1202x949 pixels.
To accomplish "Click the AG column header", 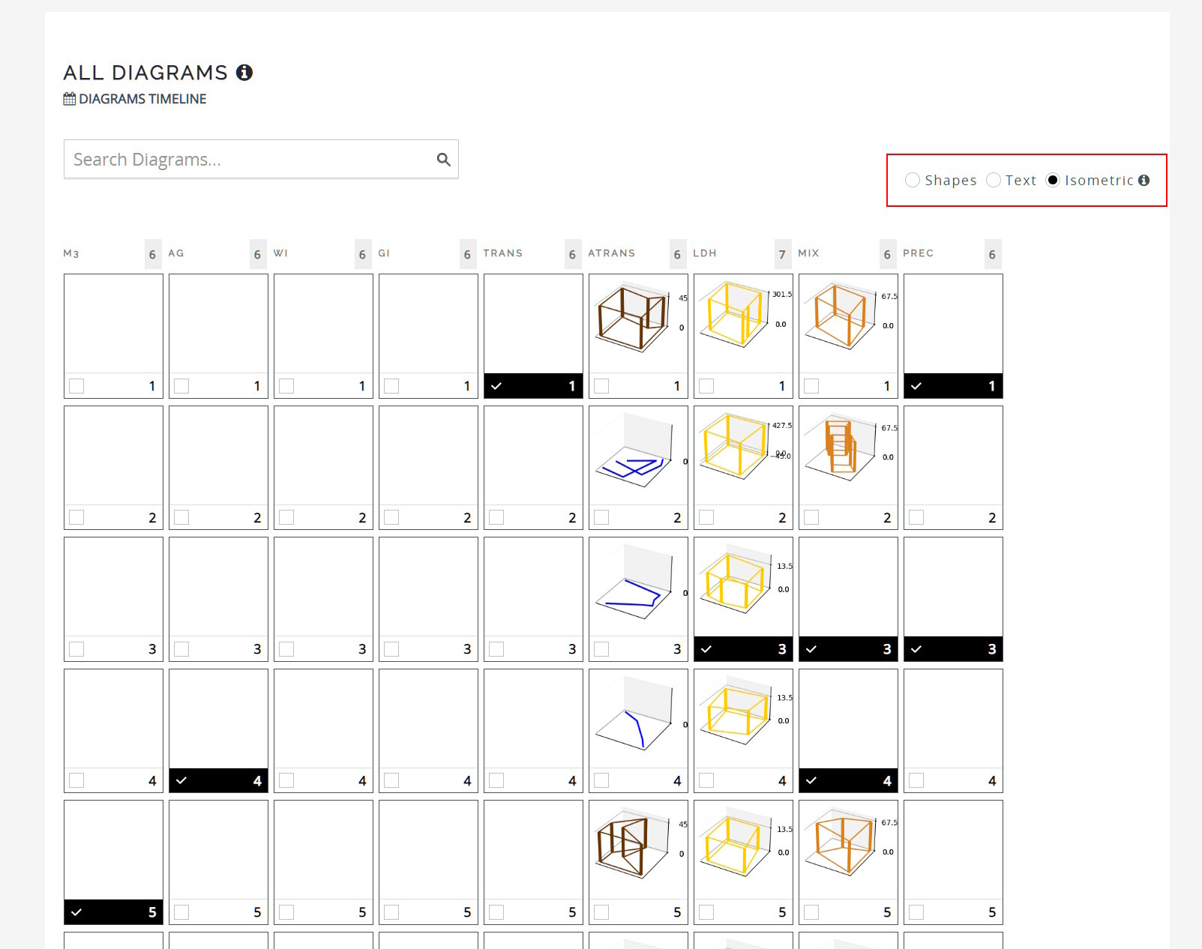I will click(x=176, y=253).
